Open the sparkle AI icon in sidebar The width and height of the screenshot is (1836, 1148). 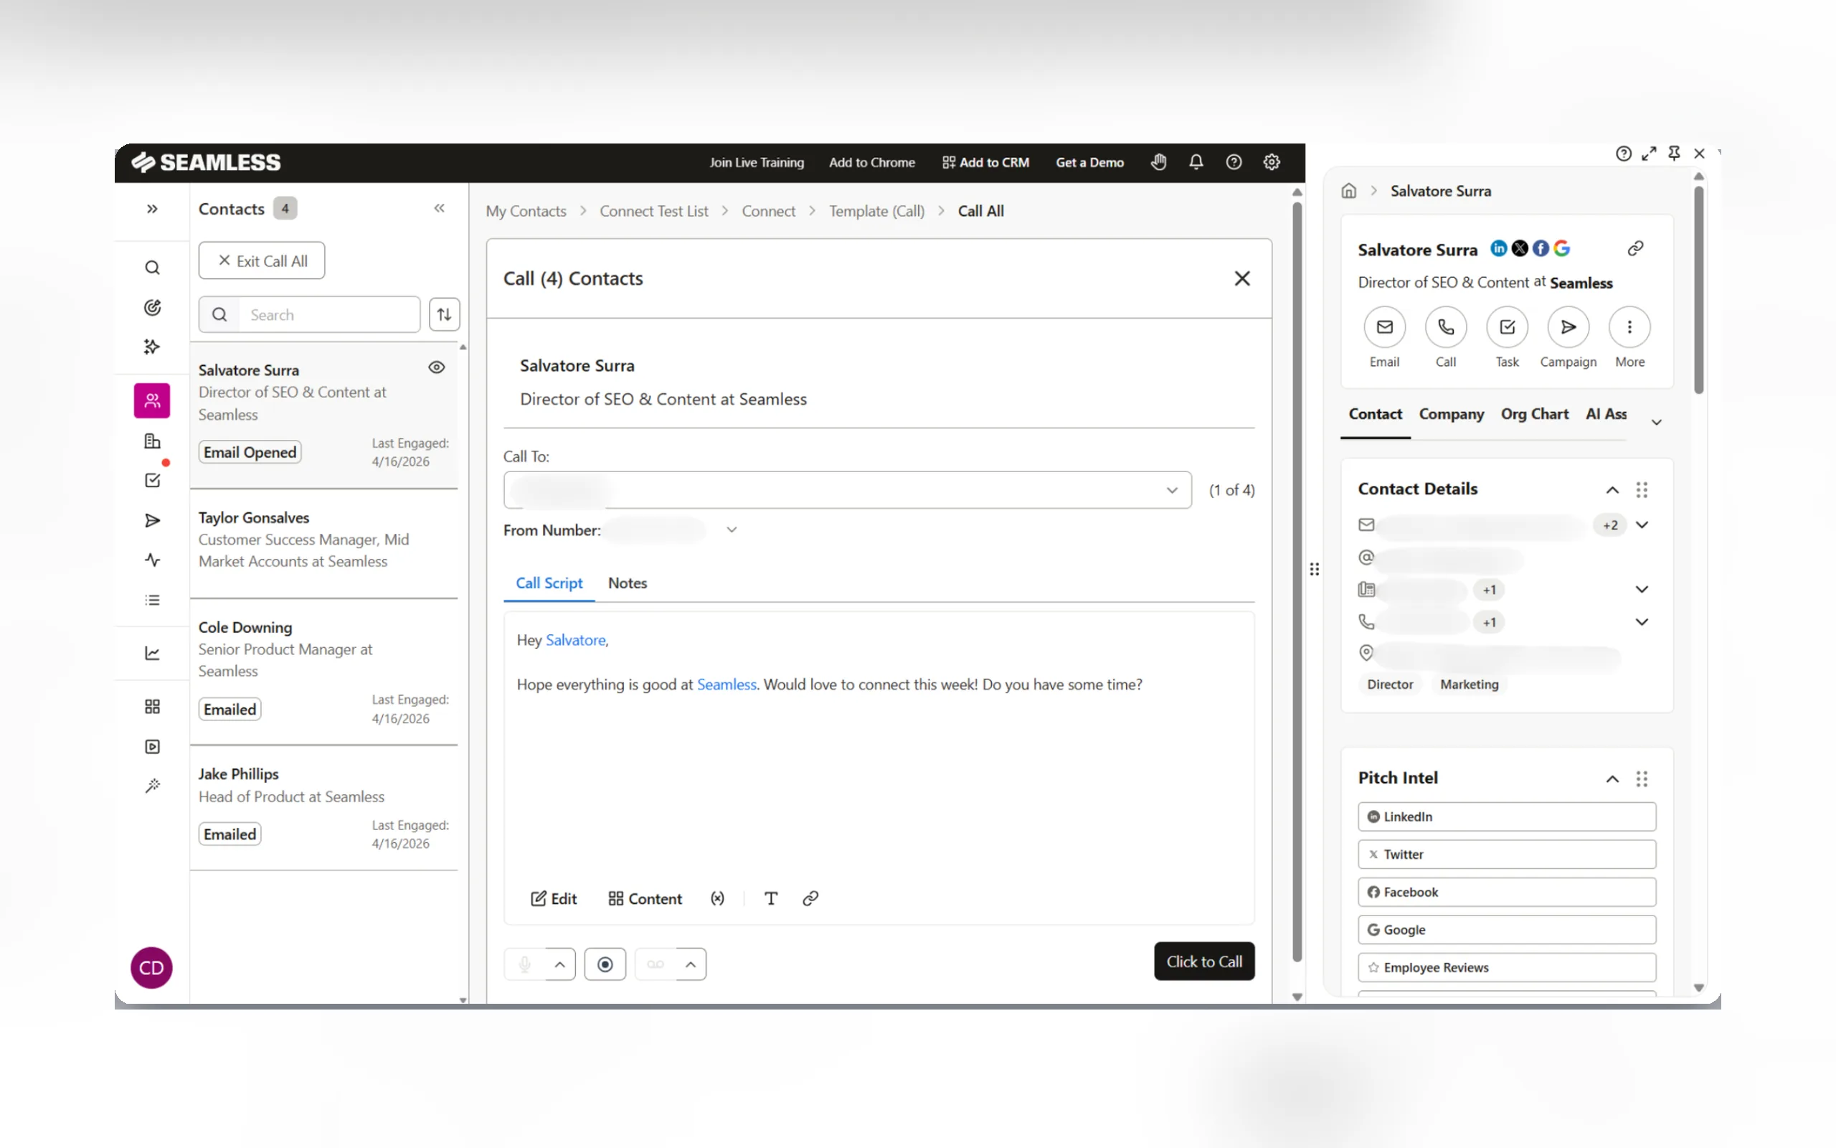pyautogui.click(x=153, y=347)
